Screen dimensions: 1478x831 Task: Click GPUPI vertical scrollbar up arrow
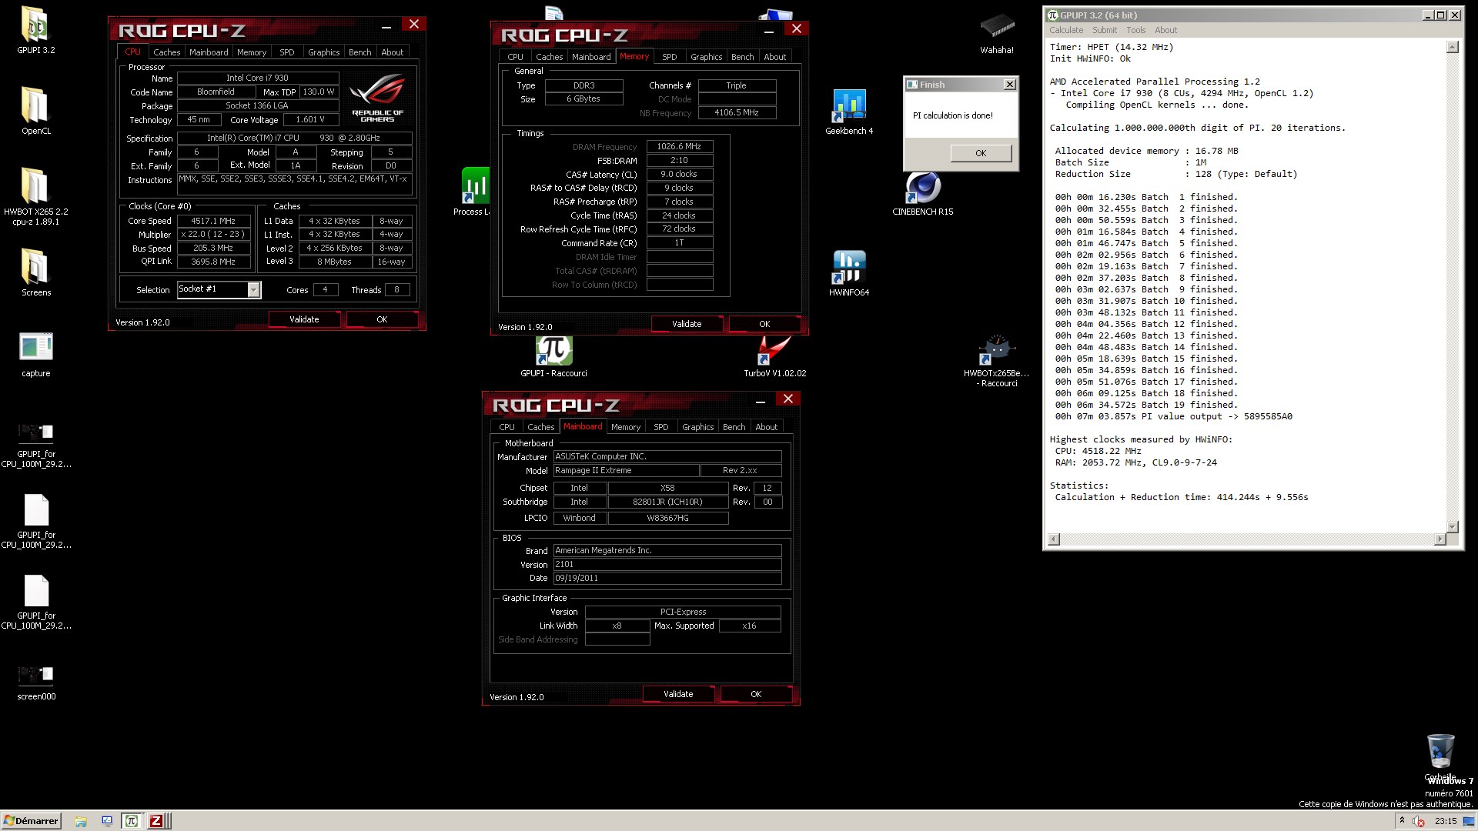1453,47
